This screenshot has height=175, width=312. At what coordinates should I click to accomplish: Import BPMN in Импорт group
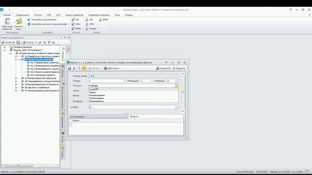click(104, 19)
